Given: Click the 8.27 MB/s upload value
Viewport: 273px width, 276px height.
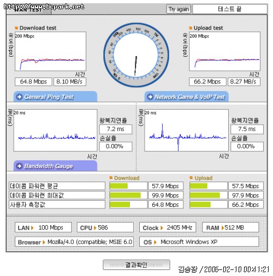Looking at the screenshot, I should click(x=244, y=82).
